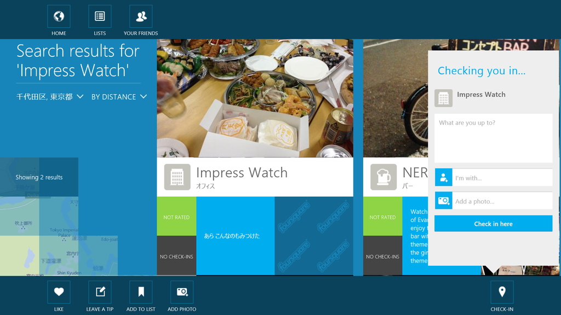Image resolution: width=561 pixels, height=315 pixels.
Task: Click the Add to List bookmark icon
Action: point(141,292)
